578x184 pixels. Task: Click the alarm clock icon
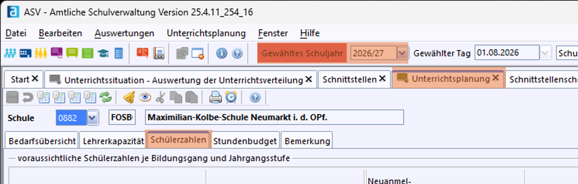pyautogui.click(x=231, y=97)
